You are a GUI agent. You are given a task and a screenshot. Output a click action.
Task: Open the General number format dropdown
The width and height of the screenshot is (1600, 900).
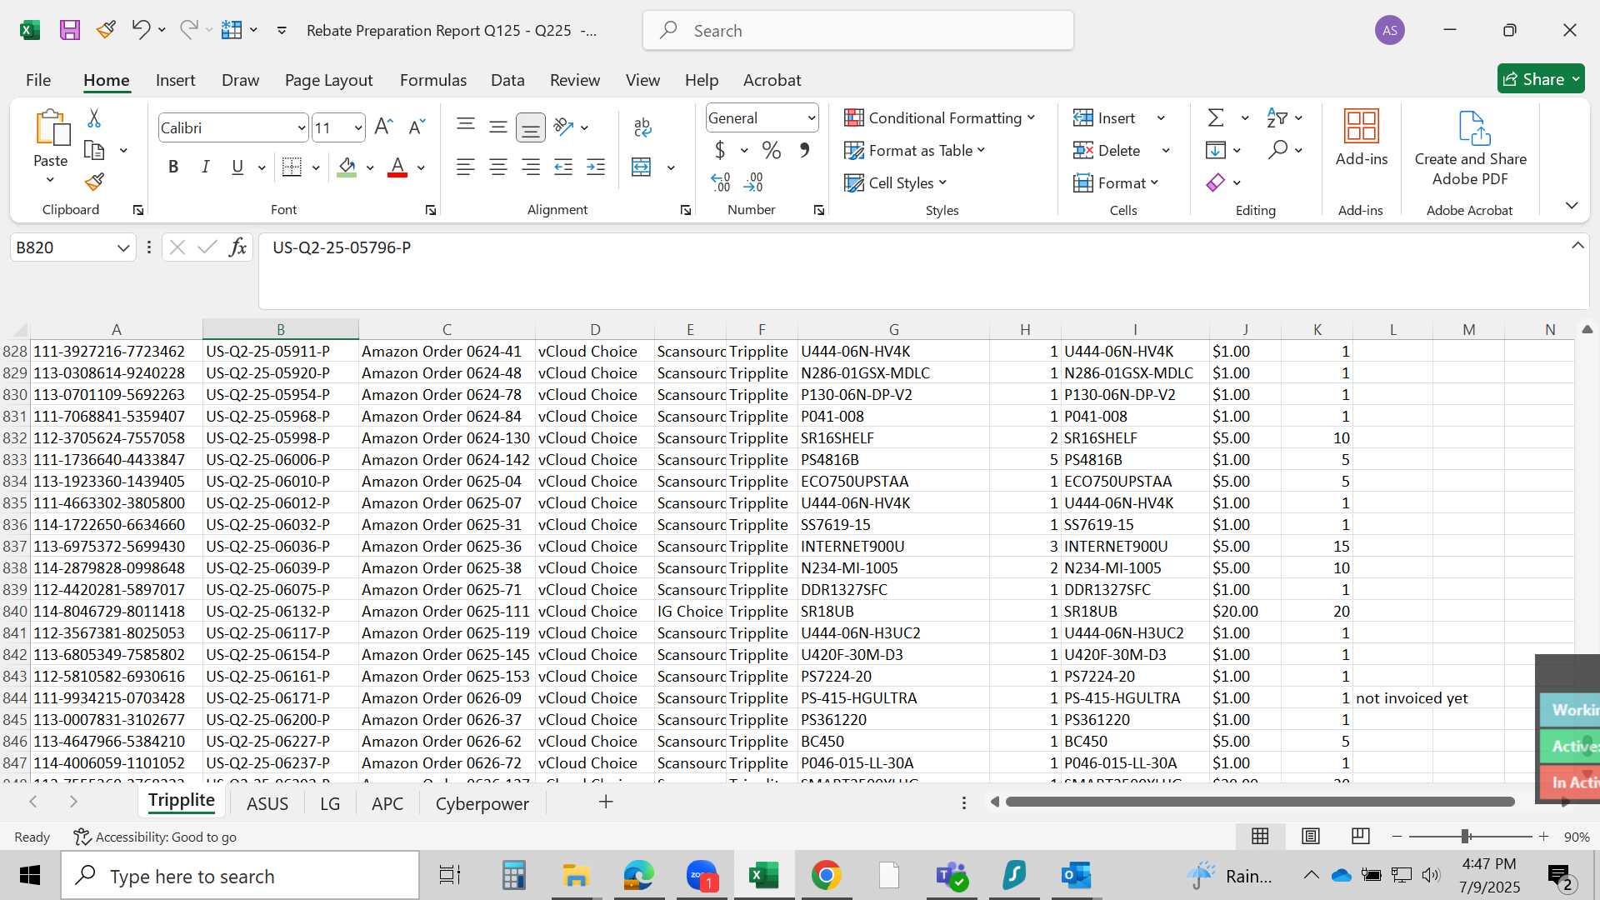pos(811,118)
